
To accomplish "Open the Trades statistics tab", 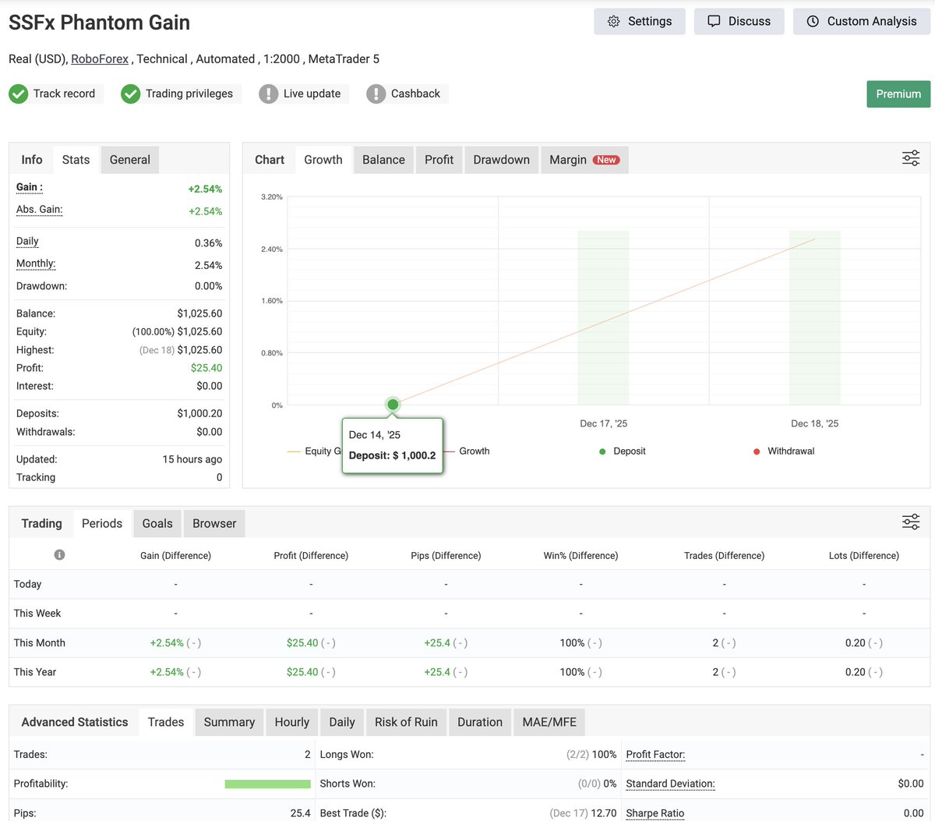I will point(166,722).
